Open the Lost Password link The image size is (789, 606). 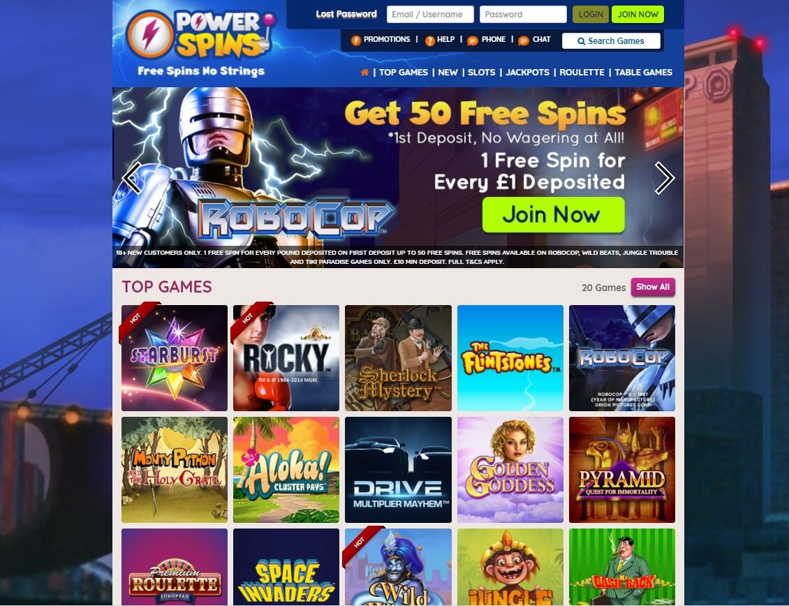[x=346, y=14]
